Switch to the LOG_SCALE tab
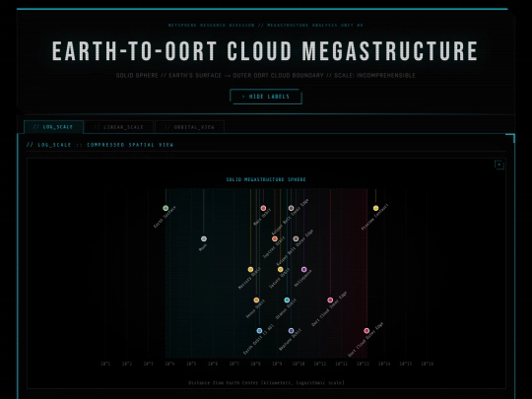532x399 pixels. [x=53, y=127]
